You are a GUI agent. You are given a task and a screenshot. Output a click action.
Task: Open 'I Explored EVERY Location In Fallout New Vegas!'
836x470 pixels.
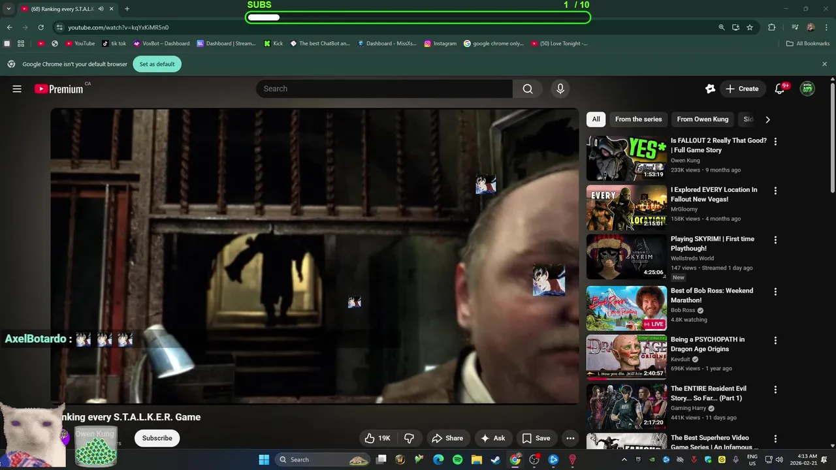(714, 195)
